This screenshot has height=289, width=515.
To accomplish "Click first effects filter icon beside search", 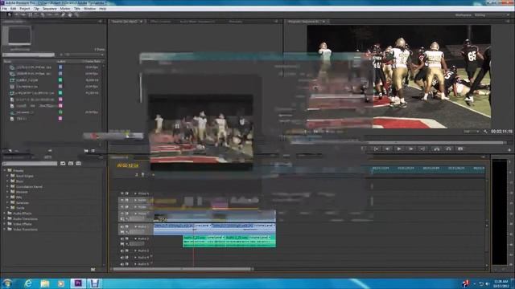I will (x=63, y=163).
